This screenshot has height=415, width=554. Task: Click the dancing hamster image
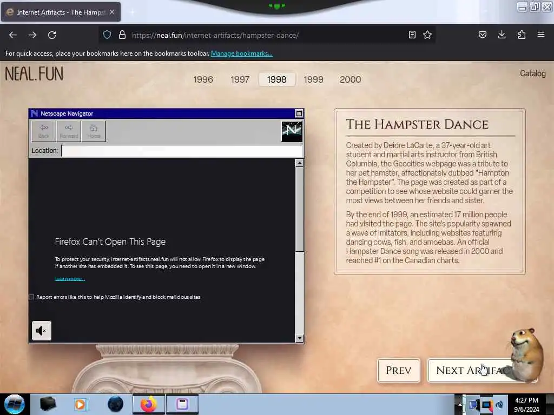point(526,354)
